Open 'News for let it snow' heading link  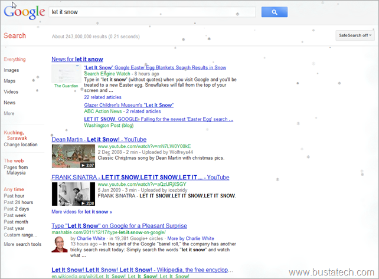77,59
